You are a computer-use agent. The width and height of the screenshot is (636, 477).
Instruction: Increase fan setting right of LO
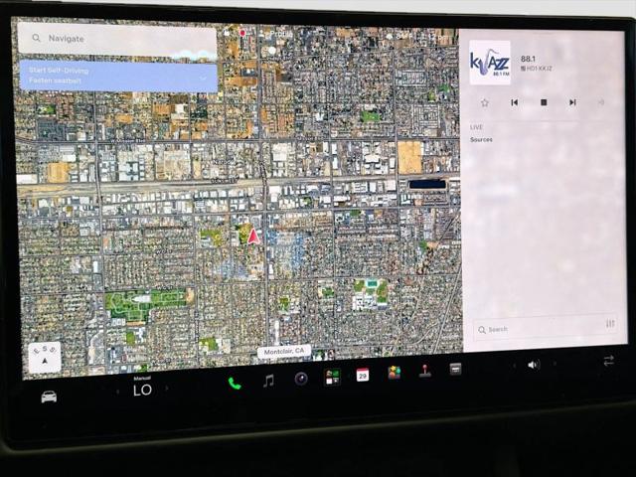click(x=166, y=389)
